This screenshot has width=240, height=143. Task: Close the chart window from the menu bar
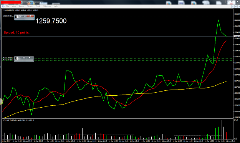click(x=238, y=6)
